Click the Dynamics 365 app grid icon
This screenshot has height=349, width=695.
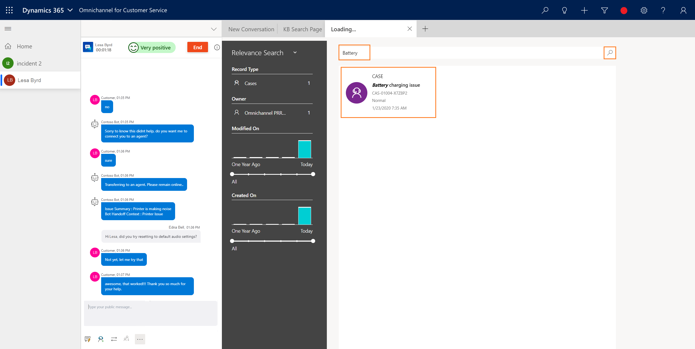coord(9,10)
